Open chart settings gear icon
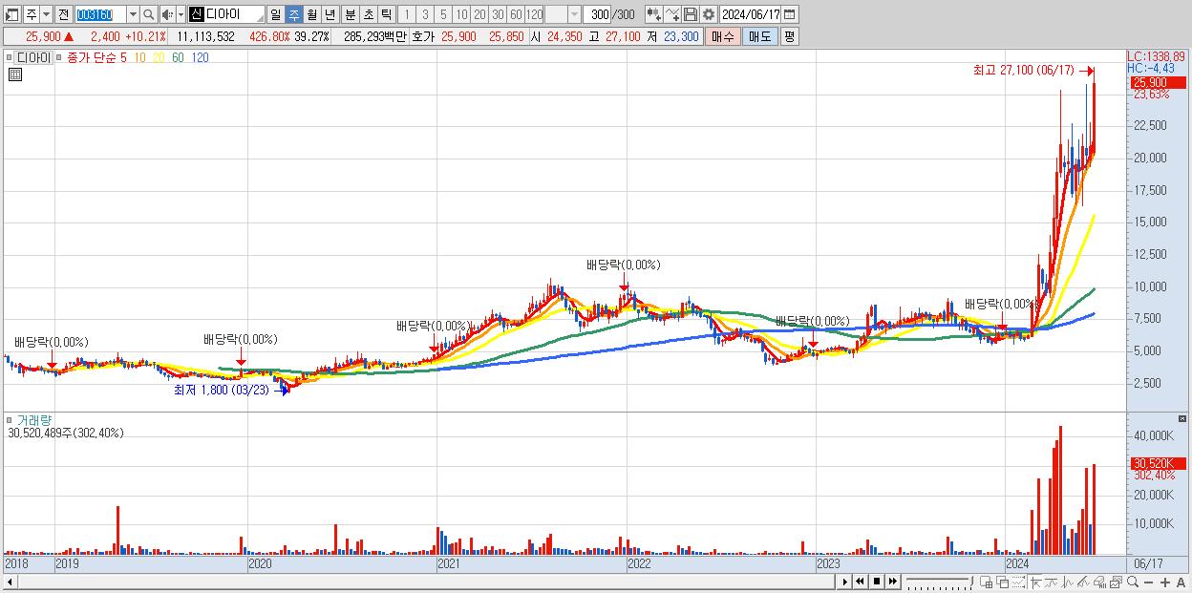The height and width of the screenshot is (593, 1192). point(709,14)
